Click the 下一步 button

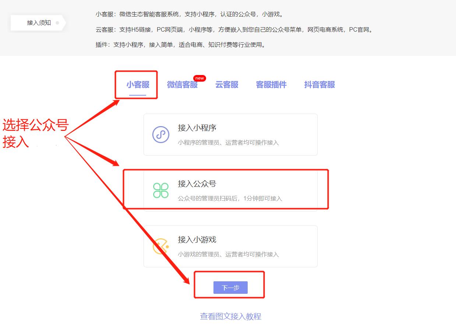pyautogui.click(x=230, y=288)
